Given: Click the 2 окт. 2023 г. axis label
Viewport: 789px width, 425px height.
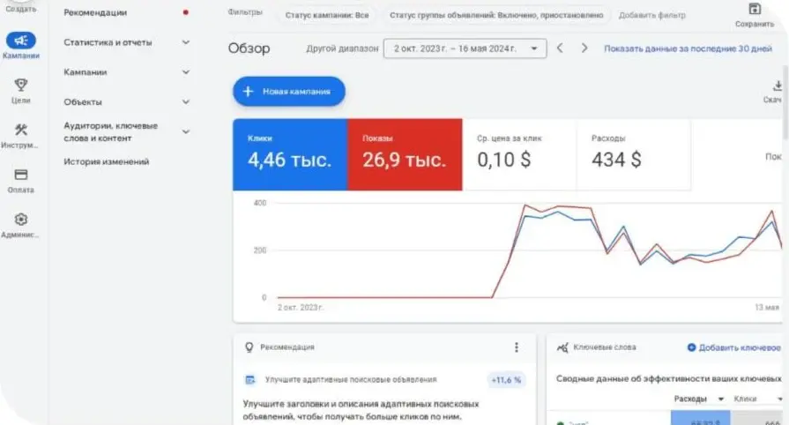Looking at the screenshot, I should pos(301,307).
